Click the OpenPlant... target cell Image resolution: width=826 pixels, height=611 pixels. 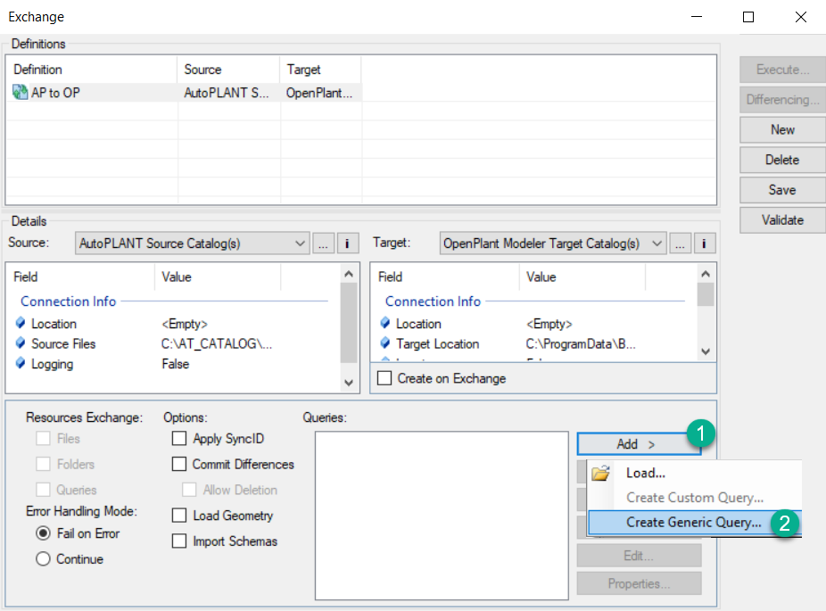point(319,93)
